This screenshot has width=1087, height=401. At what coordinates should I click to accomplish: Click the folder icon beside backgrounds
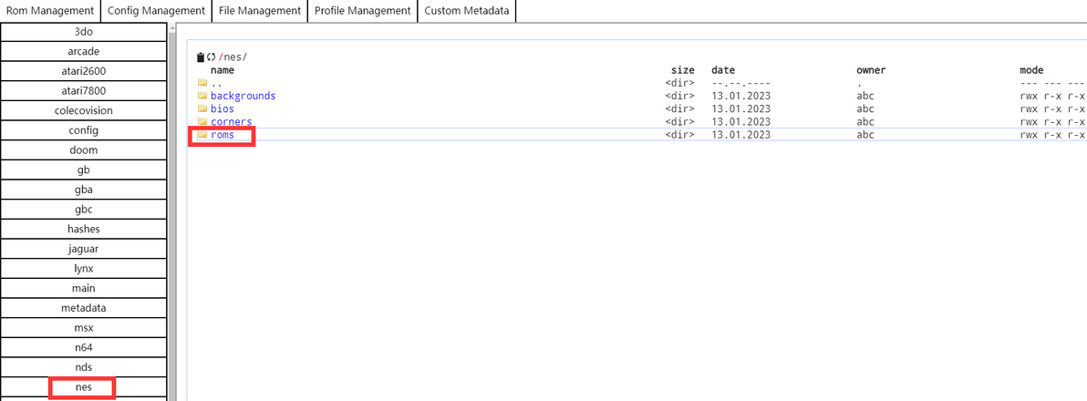pos(202,96)
